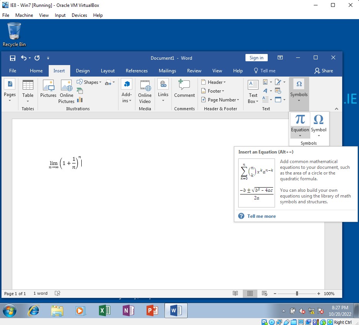Switch to the Layout tab
This screenshot has height=325, width=359.
click(x=108, y=71)
